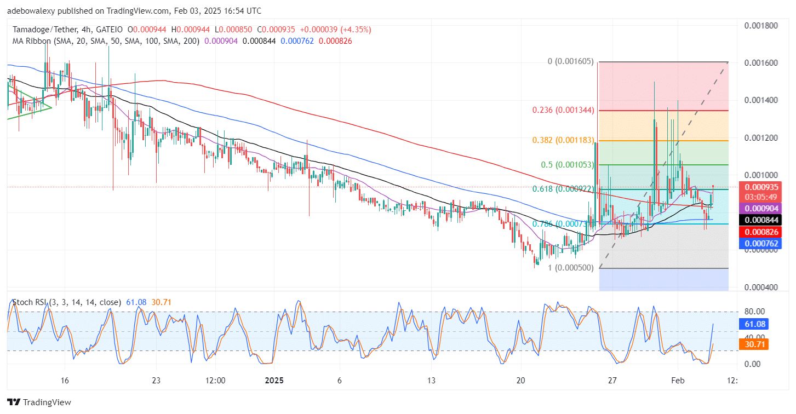Click the Fibonacci 0.5 (0.001053) level label
Screen dimensions: 796x414
568,165
